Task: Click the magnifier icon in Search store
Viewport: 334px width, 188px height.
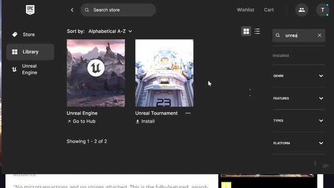Action: coord(87,10)
